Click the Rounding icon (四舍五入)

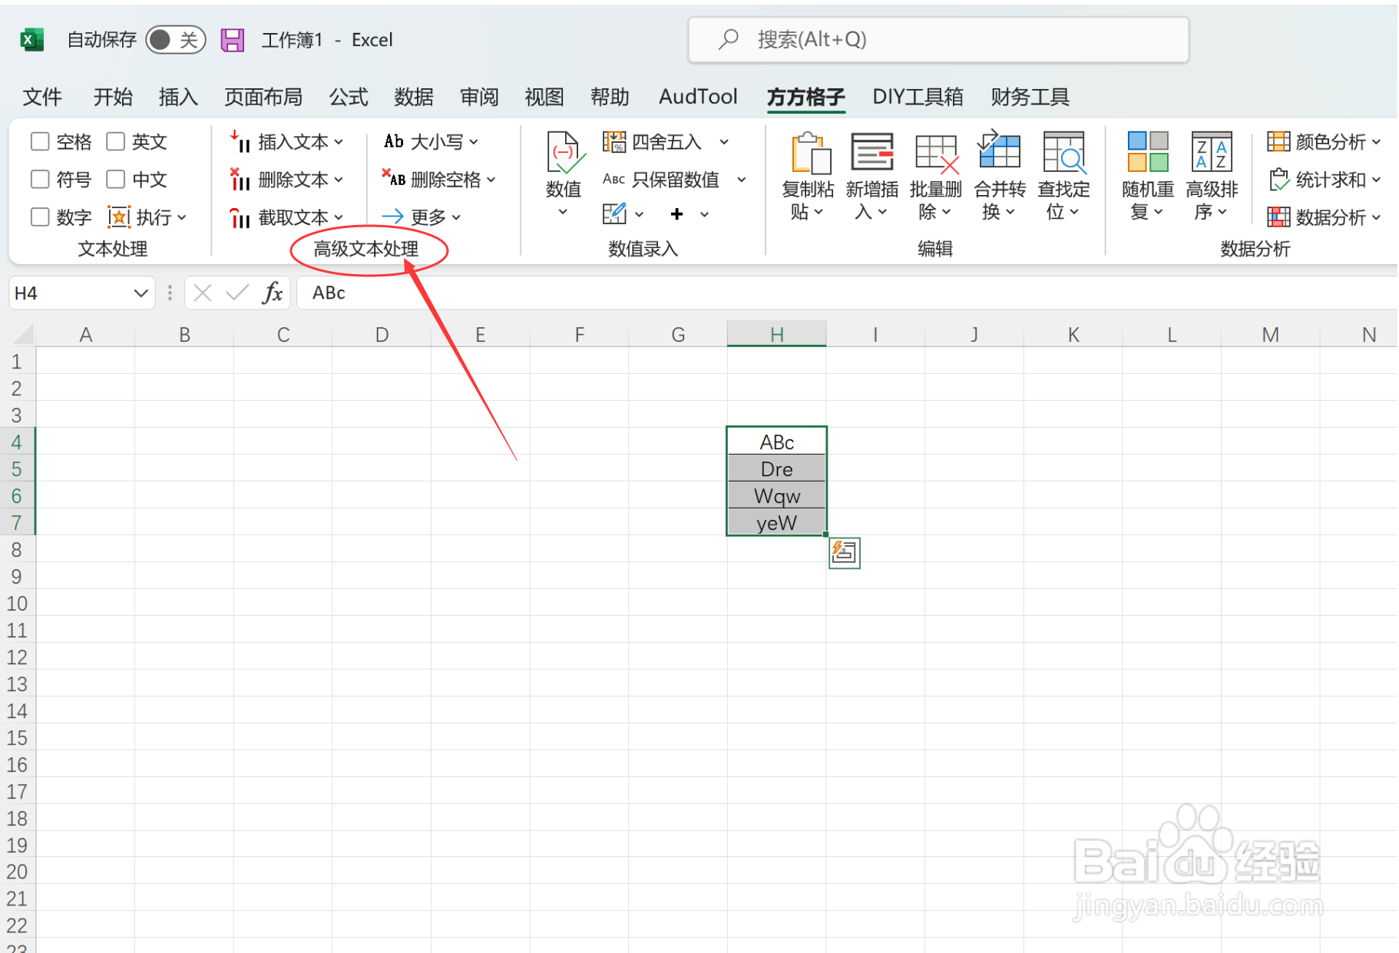click(614, 141)
